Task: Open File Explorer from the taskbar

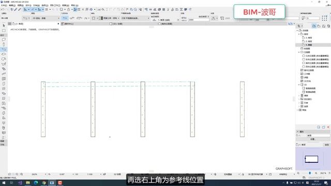Action: pos(28,183)
